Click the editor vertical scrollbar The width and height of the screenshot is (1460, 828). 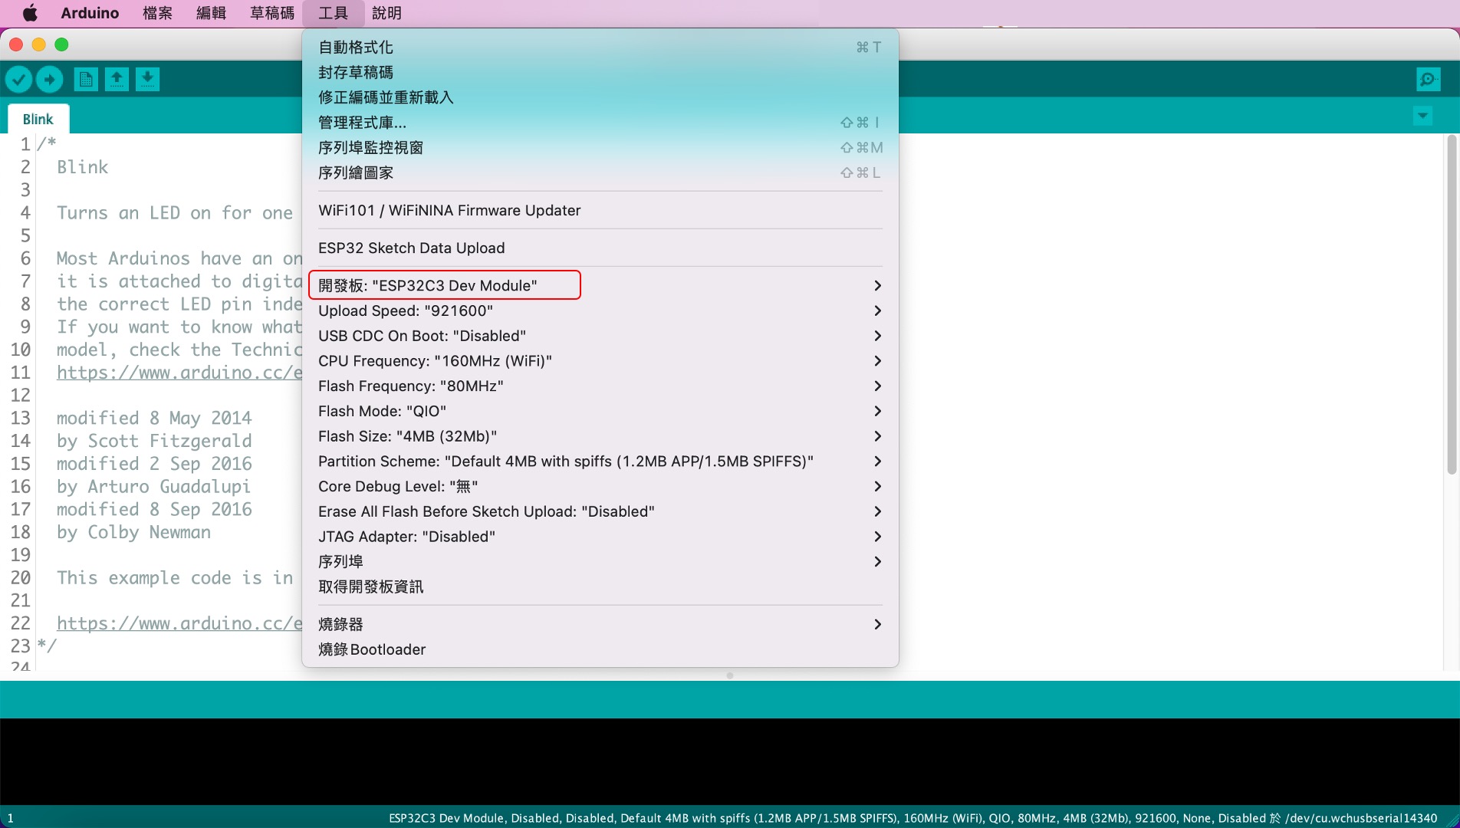[1451, 305]
